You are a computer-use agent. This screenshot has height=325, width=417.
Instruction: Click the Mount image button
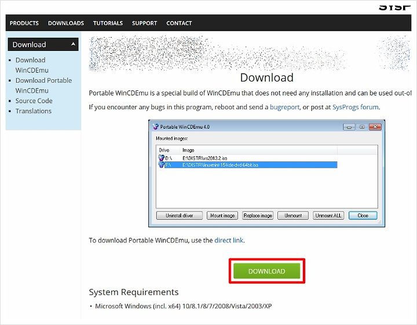coord(222,215)
